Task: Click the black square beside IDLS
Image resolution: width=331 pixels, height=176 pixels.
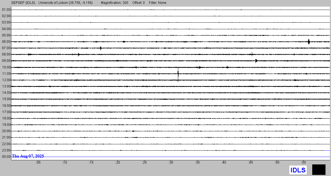Action: pyautogui.click(x=319, y=170)
